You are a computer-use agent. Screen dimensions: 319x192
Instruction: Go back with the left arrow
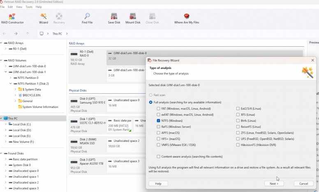pyautogui.click(x=4, y=34)
